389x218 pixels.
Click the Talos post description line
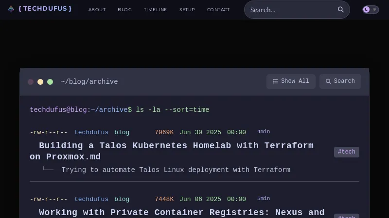click(176, 170)
